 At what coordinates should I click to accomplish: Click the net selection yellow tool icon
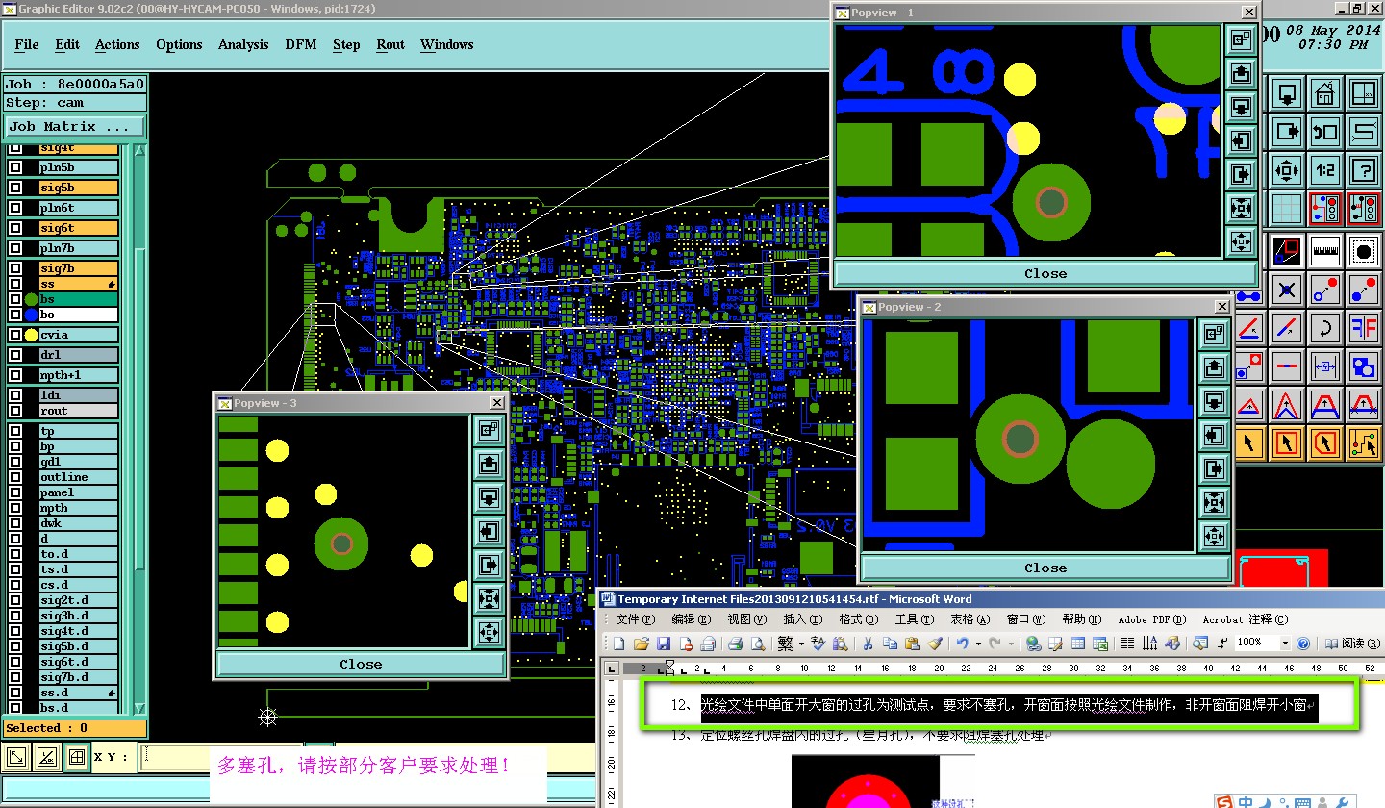coord(1363,442)
